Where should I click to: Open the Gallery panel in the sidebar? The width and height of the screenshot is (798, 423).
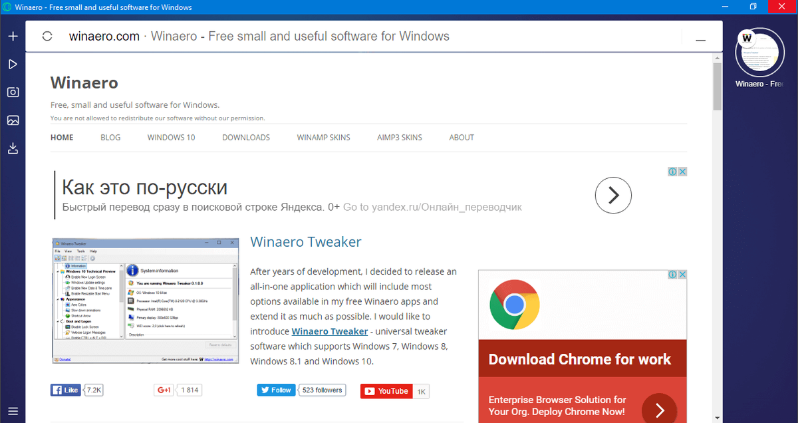tap(13, 120)
